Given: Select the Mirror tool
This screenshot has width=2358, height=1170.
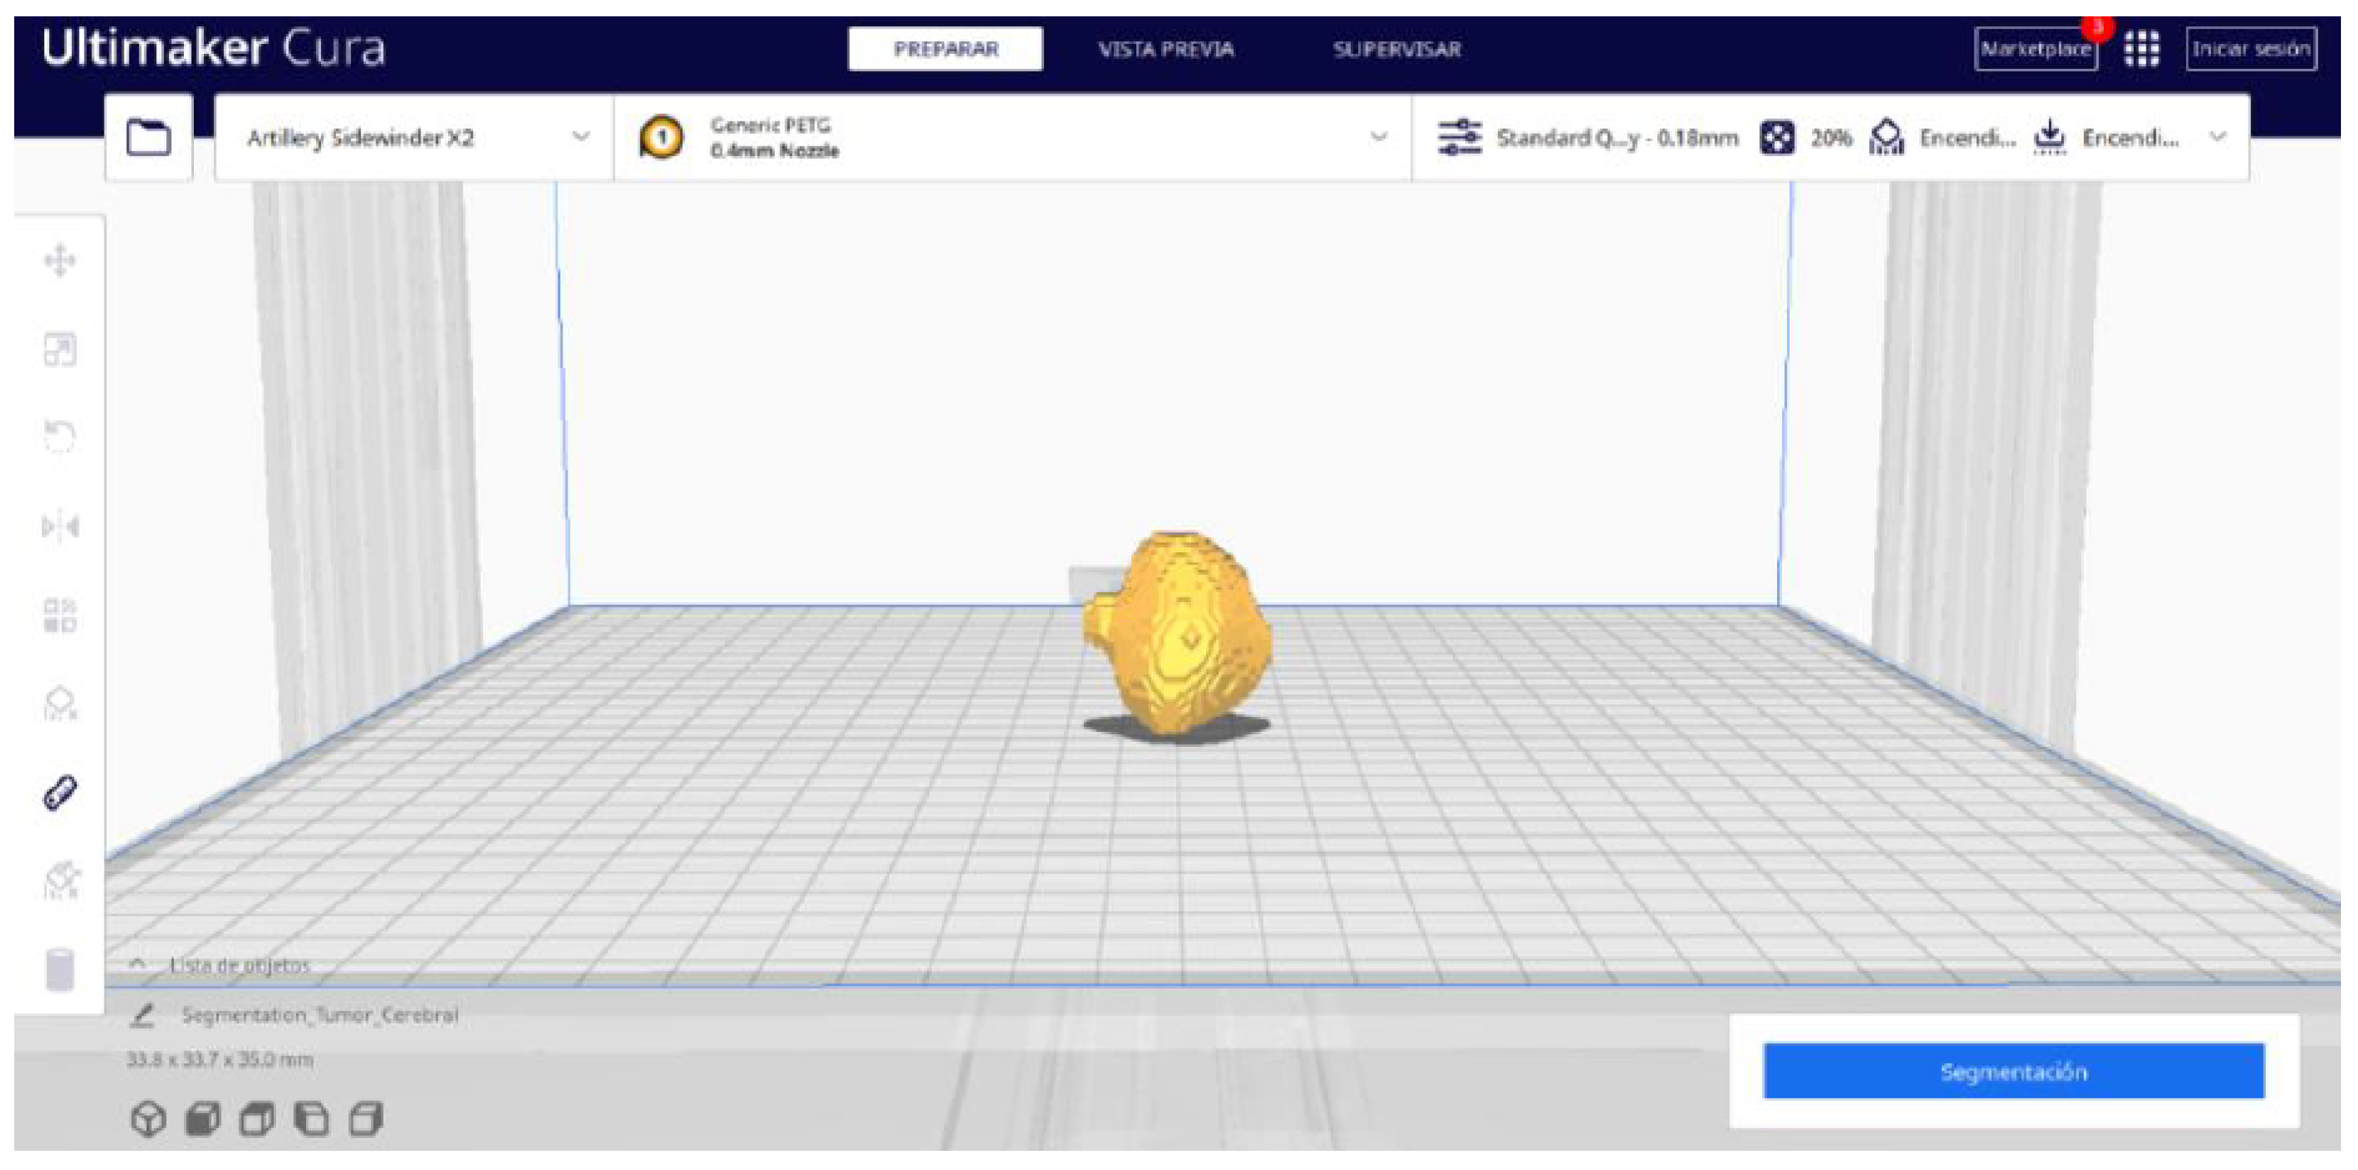Looking at the screenshot, I should click(60, 527).
